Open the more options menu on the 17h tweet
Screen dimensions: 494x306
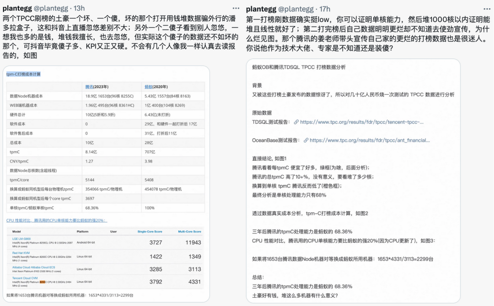pyautogui.click(x=487, y=9)
